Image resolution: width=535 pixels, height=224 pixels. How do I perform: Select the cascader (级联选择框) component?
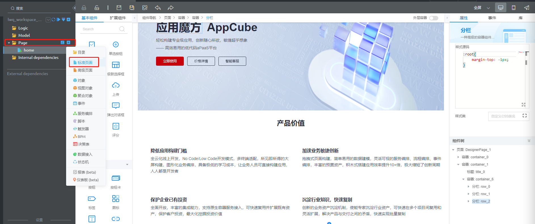pos(116,68)
